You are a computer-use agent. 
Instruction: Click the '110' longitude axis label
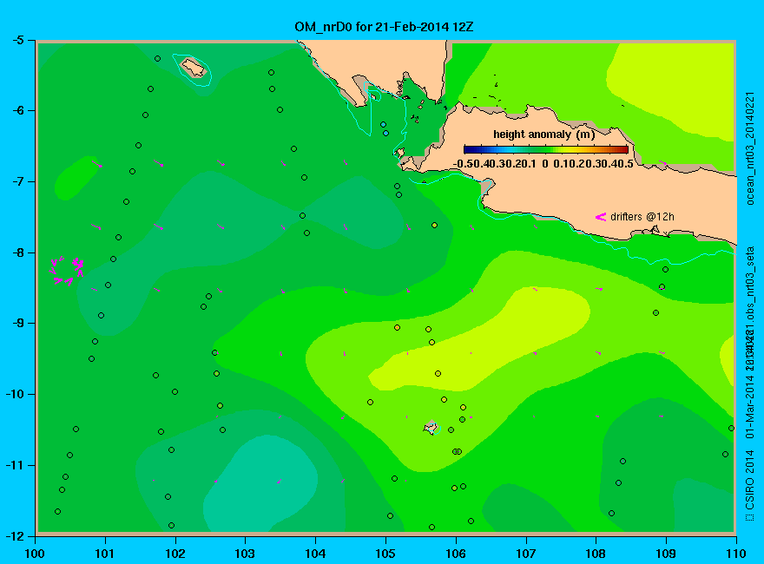click(736, 554)
